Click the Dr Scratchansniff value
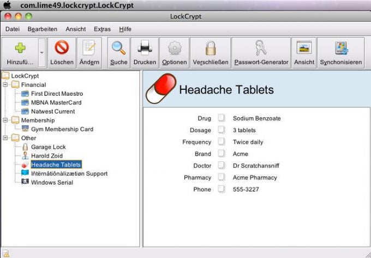Image resolution: width=371 pixels, height=258 pixels. pyautogui.click(x=256, y=165)
